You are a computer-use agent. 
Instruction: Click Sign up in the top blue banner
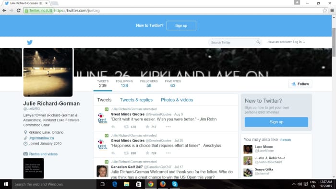181,25
